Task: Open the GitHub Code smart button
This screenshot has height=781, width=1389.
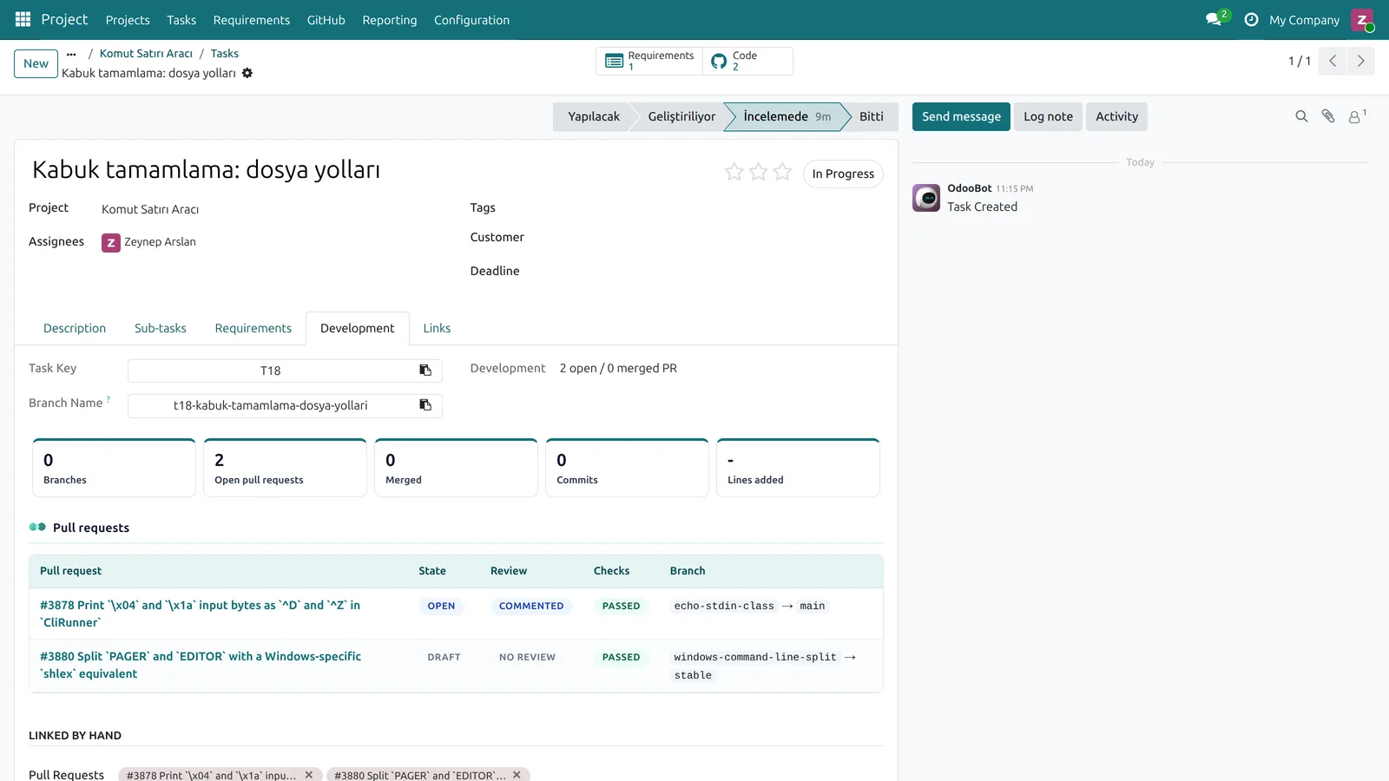Action: coord(747,61)
